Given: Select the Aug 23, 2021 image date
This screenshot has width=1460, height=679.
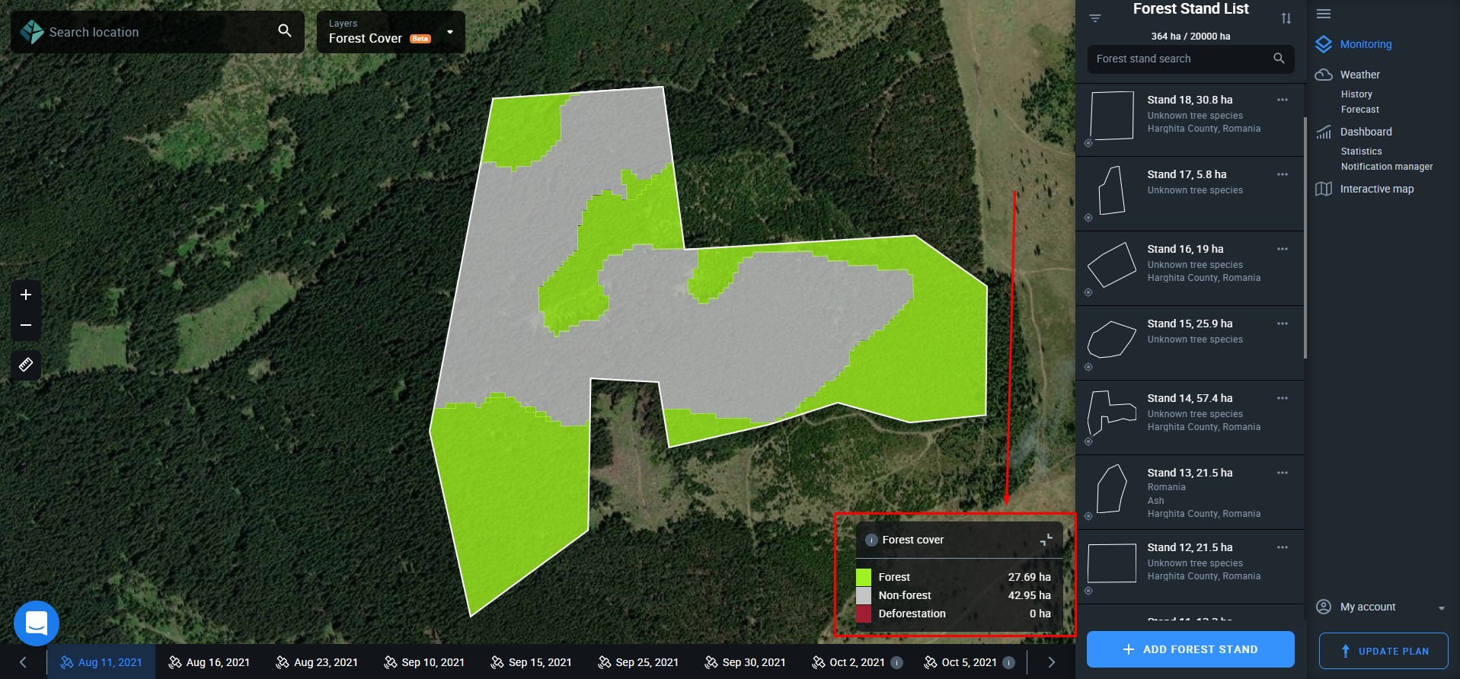Looking at the screenshot, I should [x=317, y=662].
